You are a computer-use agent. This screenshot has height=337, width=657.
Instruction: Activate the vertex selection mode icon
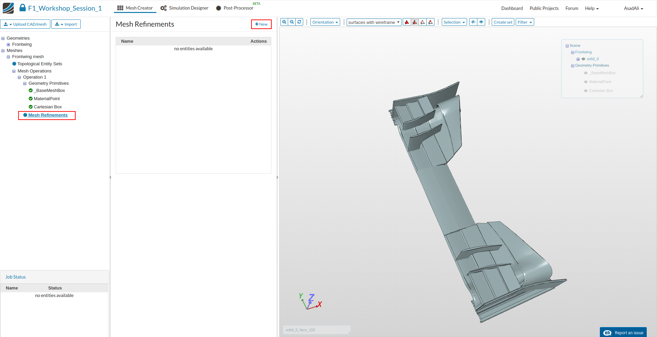(x=430, y=22)
